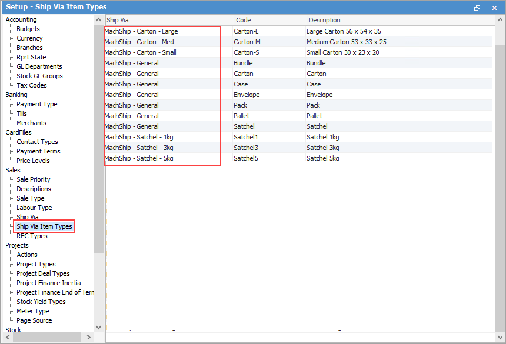
Task: Select the MachShip - Carton - Small row
Action: pyautogui.click(x=299, y=52)
